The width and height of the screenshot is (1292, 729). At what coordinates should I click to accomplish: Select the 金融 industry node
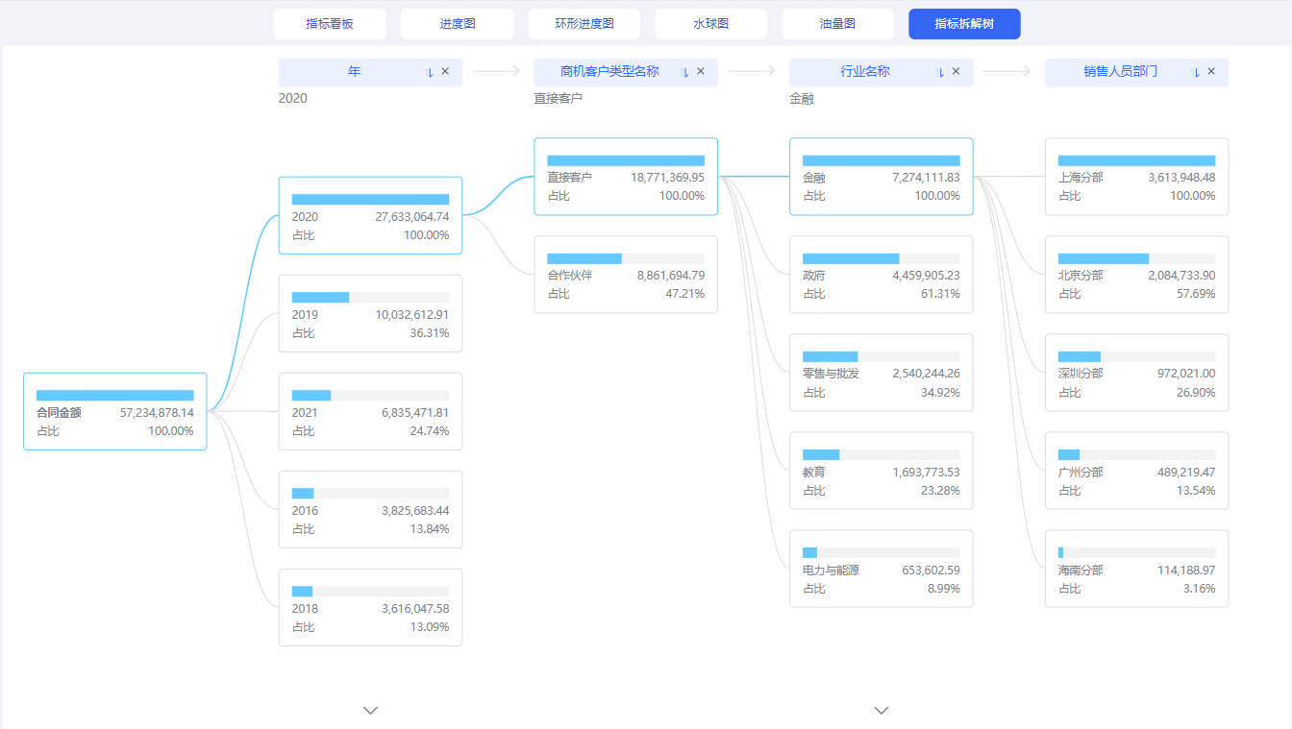[882, 177]
